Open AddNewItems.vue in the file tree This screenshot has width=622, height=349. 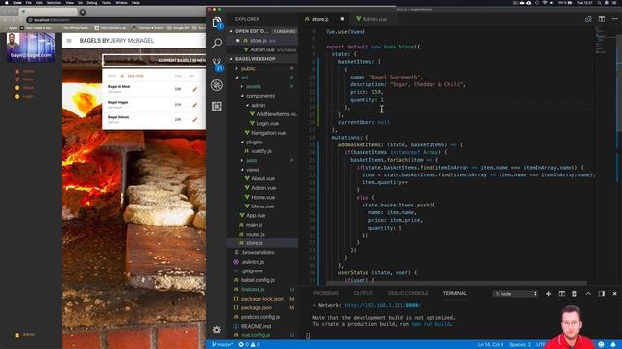click(274, 114)
